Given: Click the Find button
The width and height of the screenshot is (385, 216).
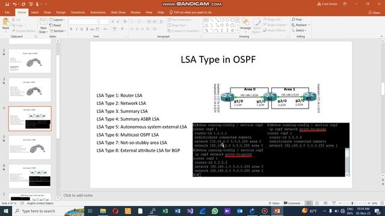Looking at the screenshot, I should click(297, 19).
